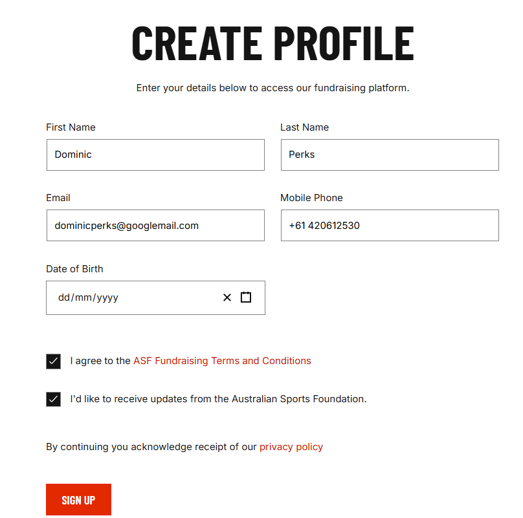
Task: Clear the Date of Birth value
Action: (x=227, y=297)
